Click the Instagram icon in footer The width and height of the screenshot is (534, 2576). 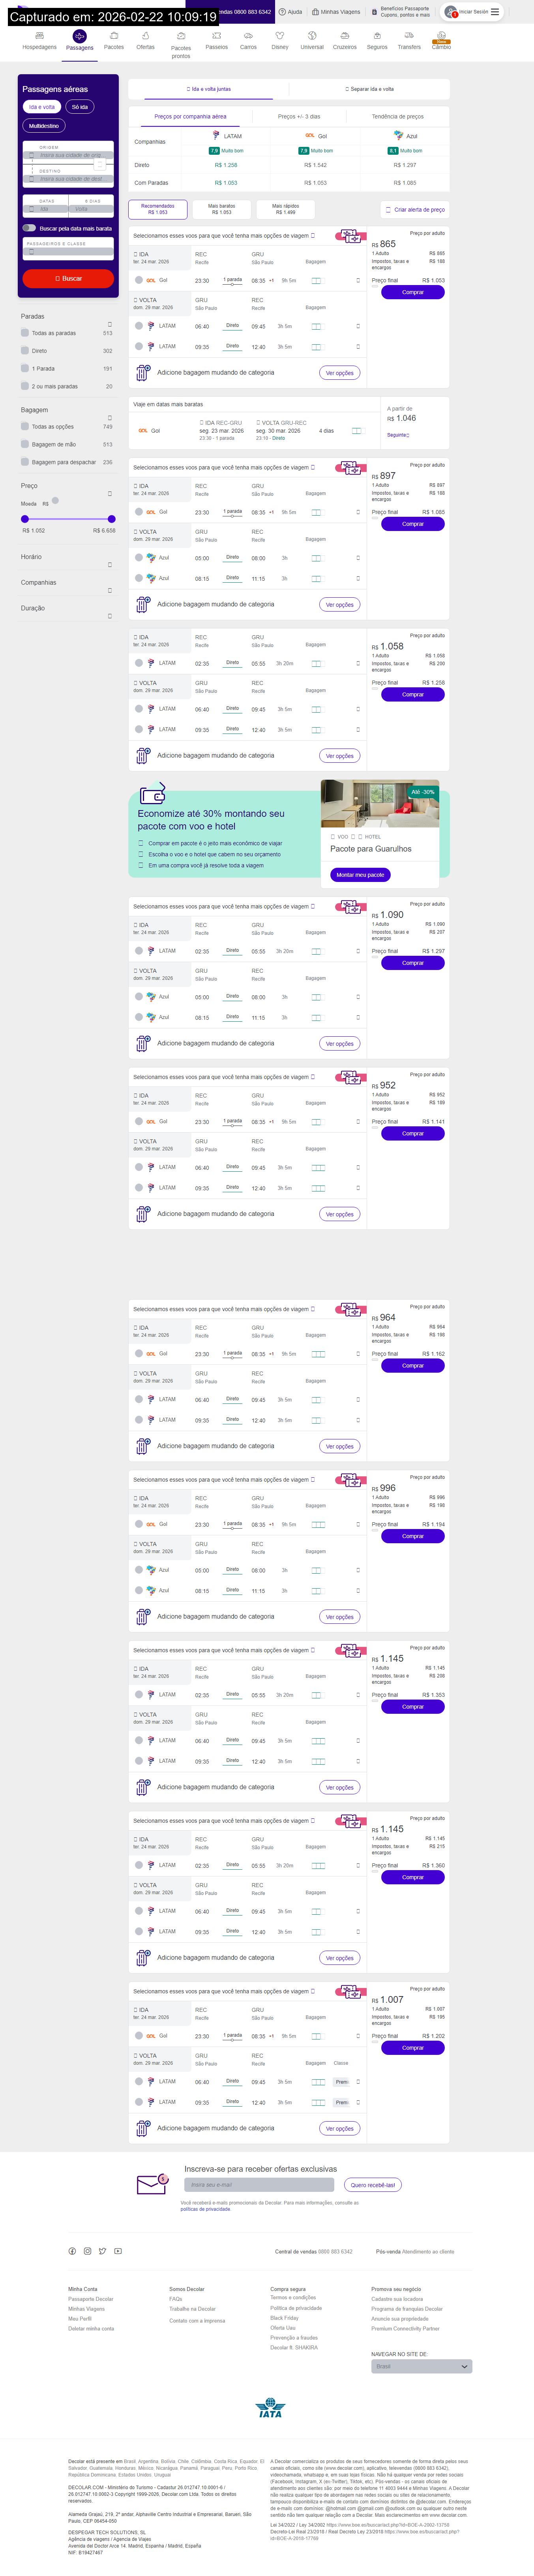pos(87,2251)
